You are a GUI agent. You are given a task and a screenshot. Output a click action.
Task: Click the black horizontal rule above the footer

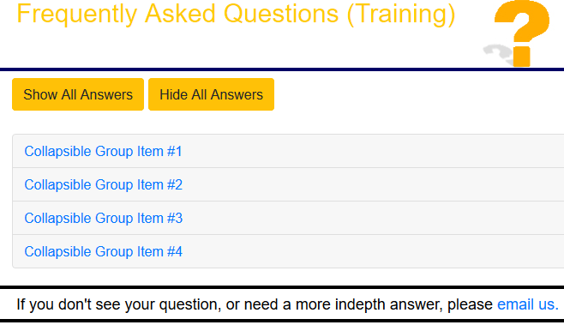pyautogui.click(x=282, y=287)
